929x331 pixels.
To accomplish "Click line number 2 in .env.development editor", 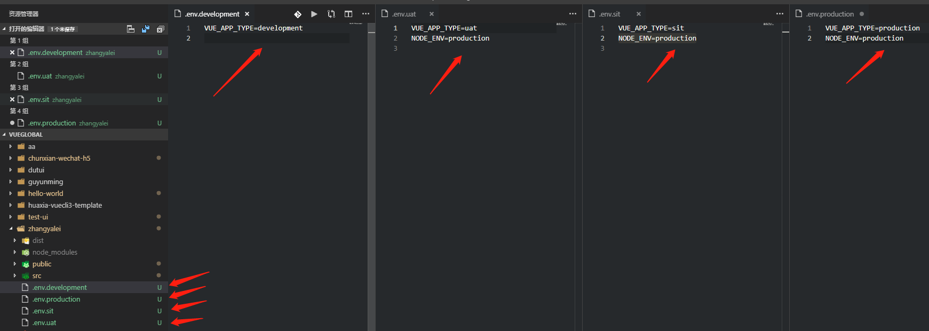I will click(188, 38).
